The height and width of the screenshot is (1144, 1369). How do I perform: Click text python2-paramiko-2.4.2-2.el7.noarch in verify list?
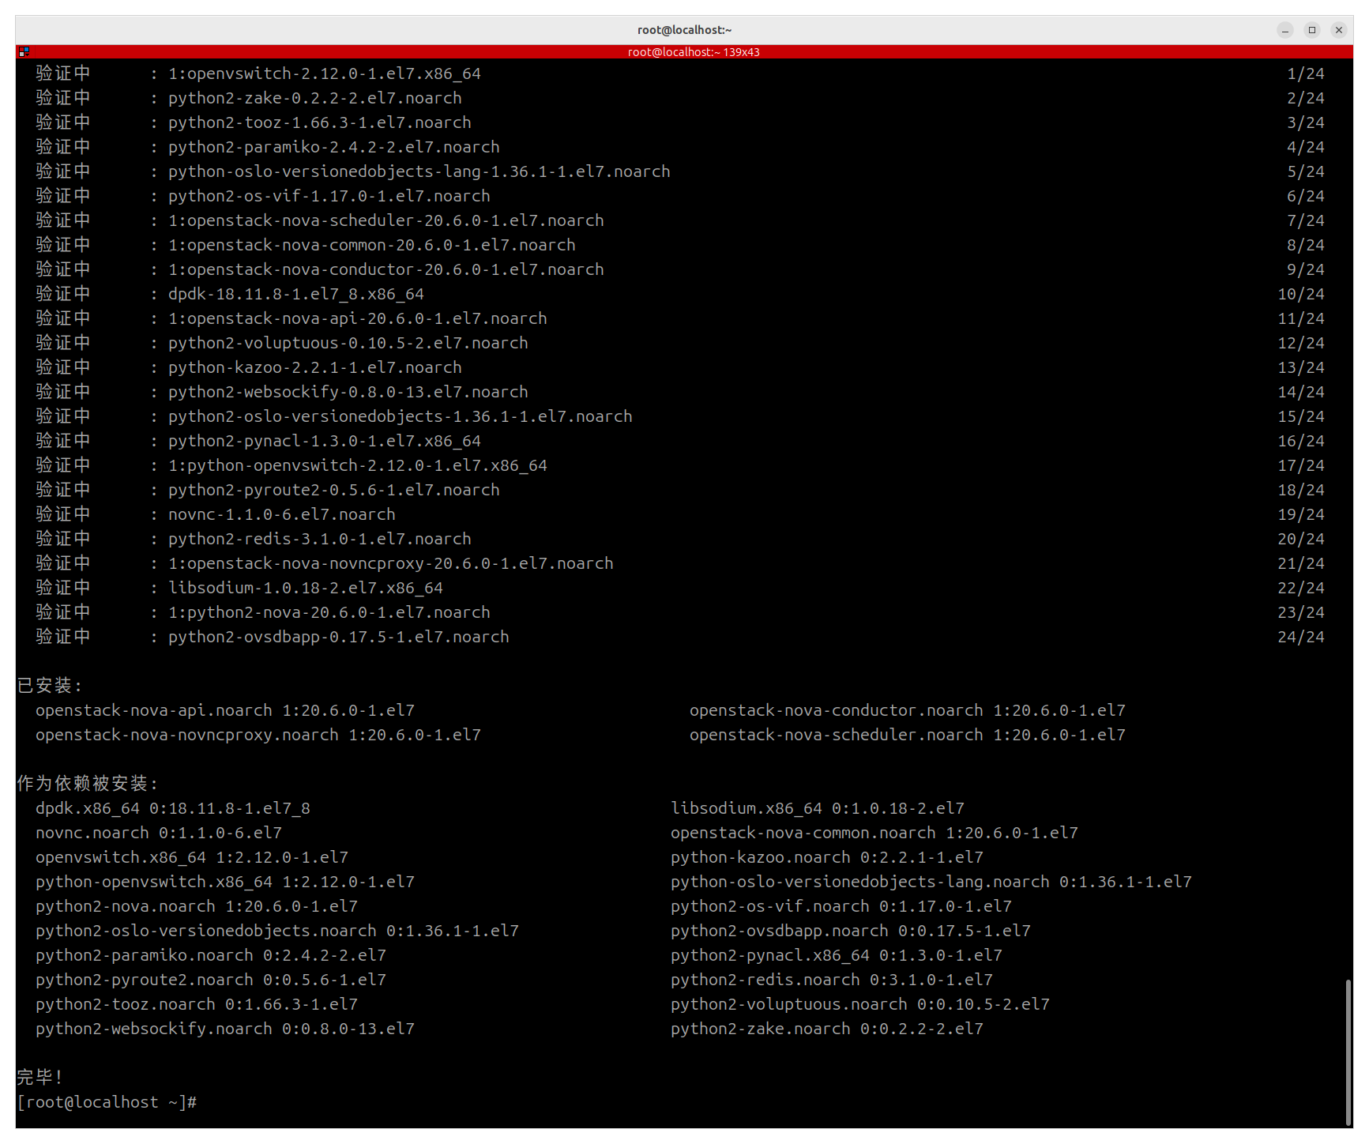click(x=334, y=147)
